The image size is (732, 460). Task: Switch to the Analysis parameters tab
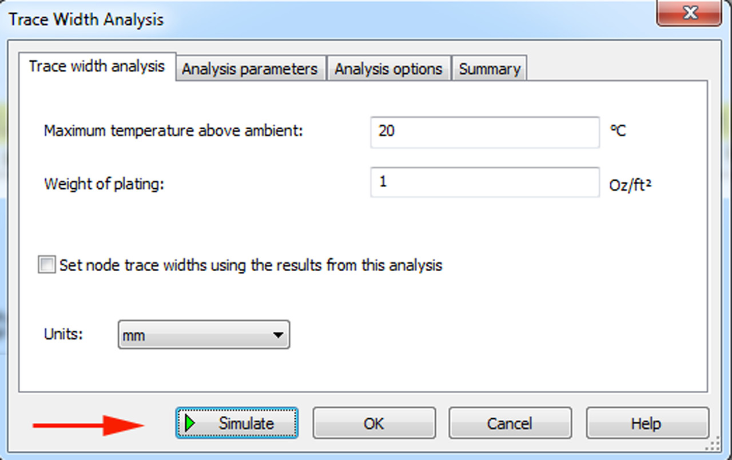[x=250, y=69]
